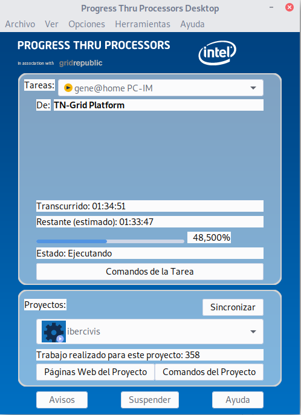Click the PROGRESS THRU PROCESSORS heading
Image resolution: width=301 pixels, height=415 pixels.
pyautogui.click(x=94, y=45)
